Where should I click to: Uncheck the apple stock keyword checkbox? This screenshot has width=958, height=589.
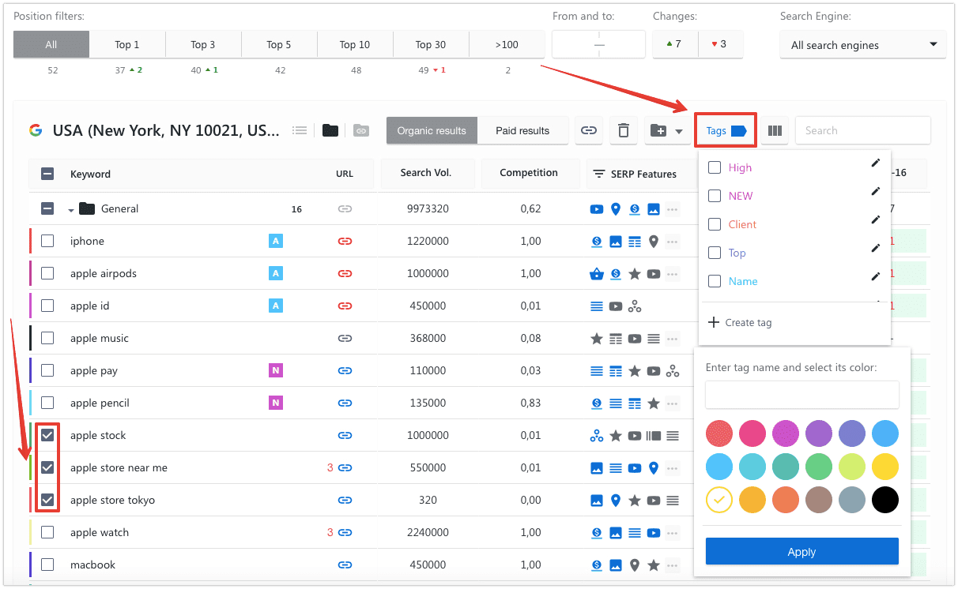pyautogui.click(x=47, y=435)
